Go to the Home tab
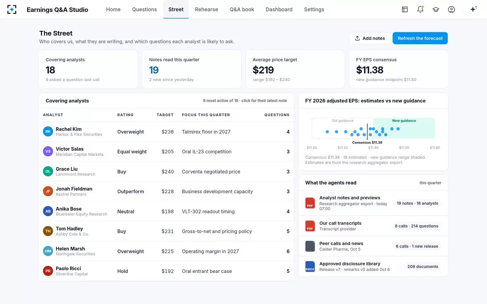487x304 pixels. click(x=113, y=9)
